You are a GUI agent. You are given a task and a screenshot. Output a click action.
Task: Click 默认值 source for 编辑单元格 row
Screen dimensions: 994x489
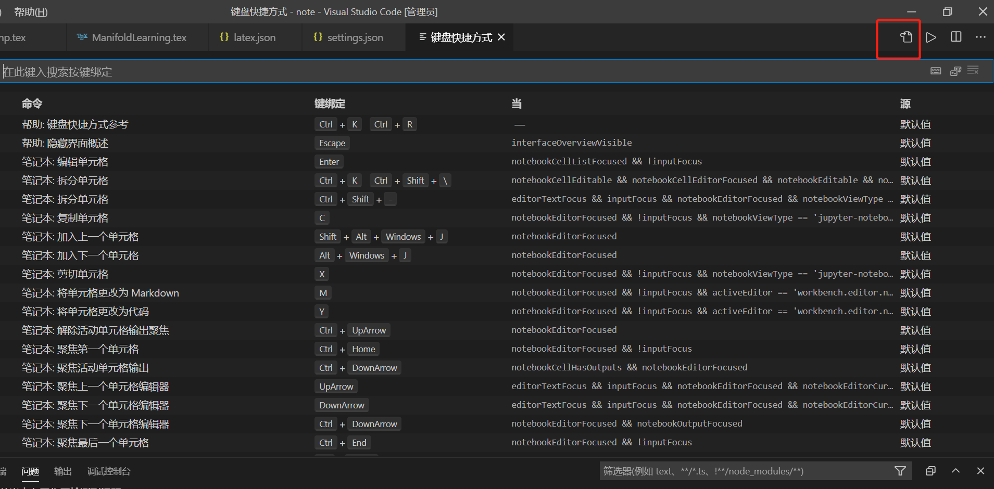click(x=915, y=162)
